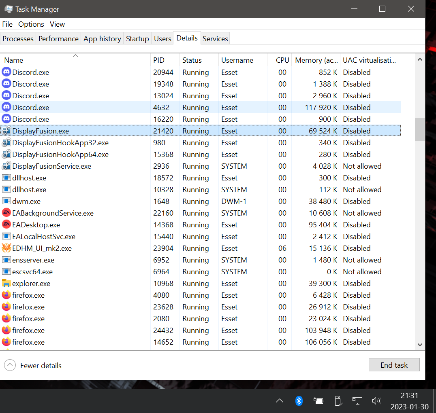Click the EDHM_UI_mk2.exe process icon
Viewport: 436px width, 413px height.
pos(6,248)
